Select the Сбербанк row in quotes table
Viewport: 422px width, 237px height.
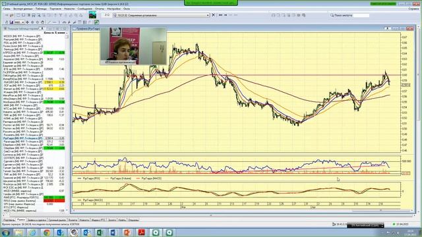click(34, 148)
